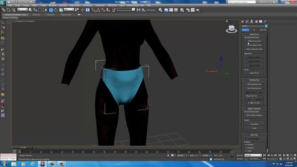Click the object color swatch
Viewport: 297px width, 167px height.
pos(266,26)
